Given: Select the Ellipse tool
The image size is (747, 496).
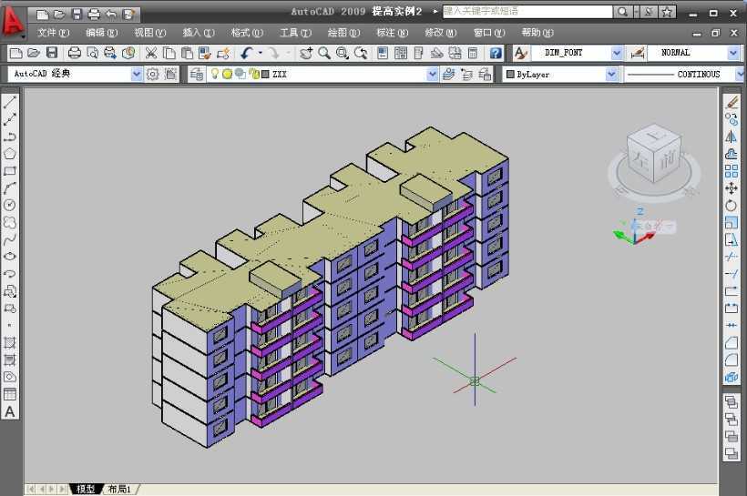Looking at the screenshot, I should [9, 257].
